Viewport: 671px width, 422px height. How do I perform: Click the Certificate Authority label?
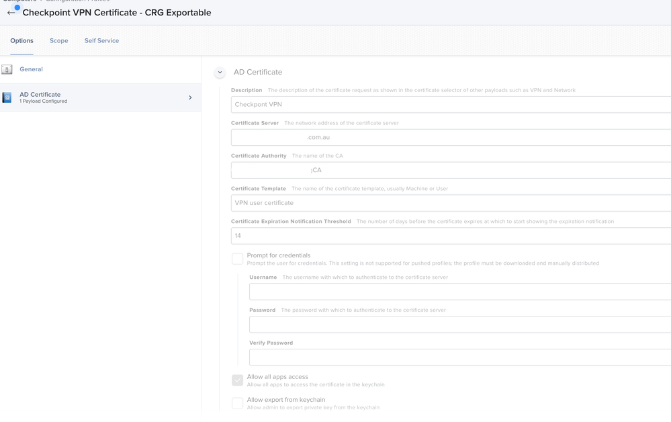point(259,156)
